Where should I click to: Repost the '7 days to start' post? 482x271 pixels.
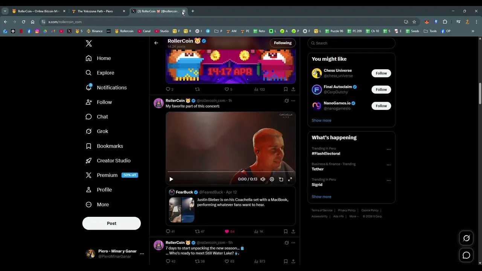point(200,261)
